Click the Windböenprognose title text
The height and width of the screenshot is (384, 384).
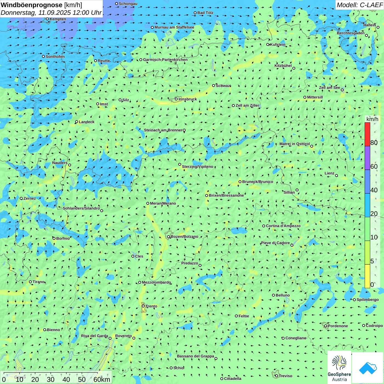point(32,5)
